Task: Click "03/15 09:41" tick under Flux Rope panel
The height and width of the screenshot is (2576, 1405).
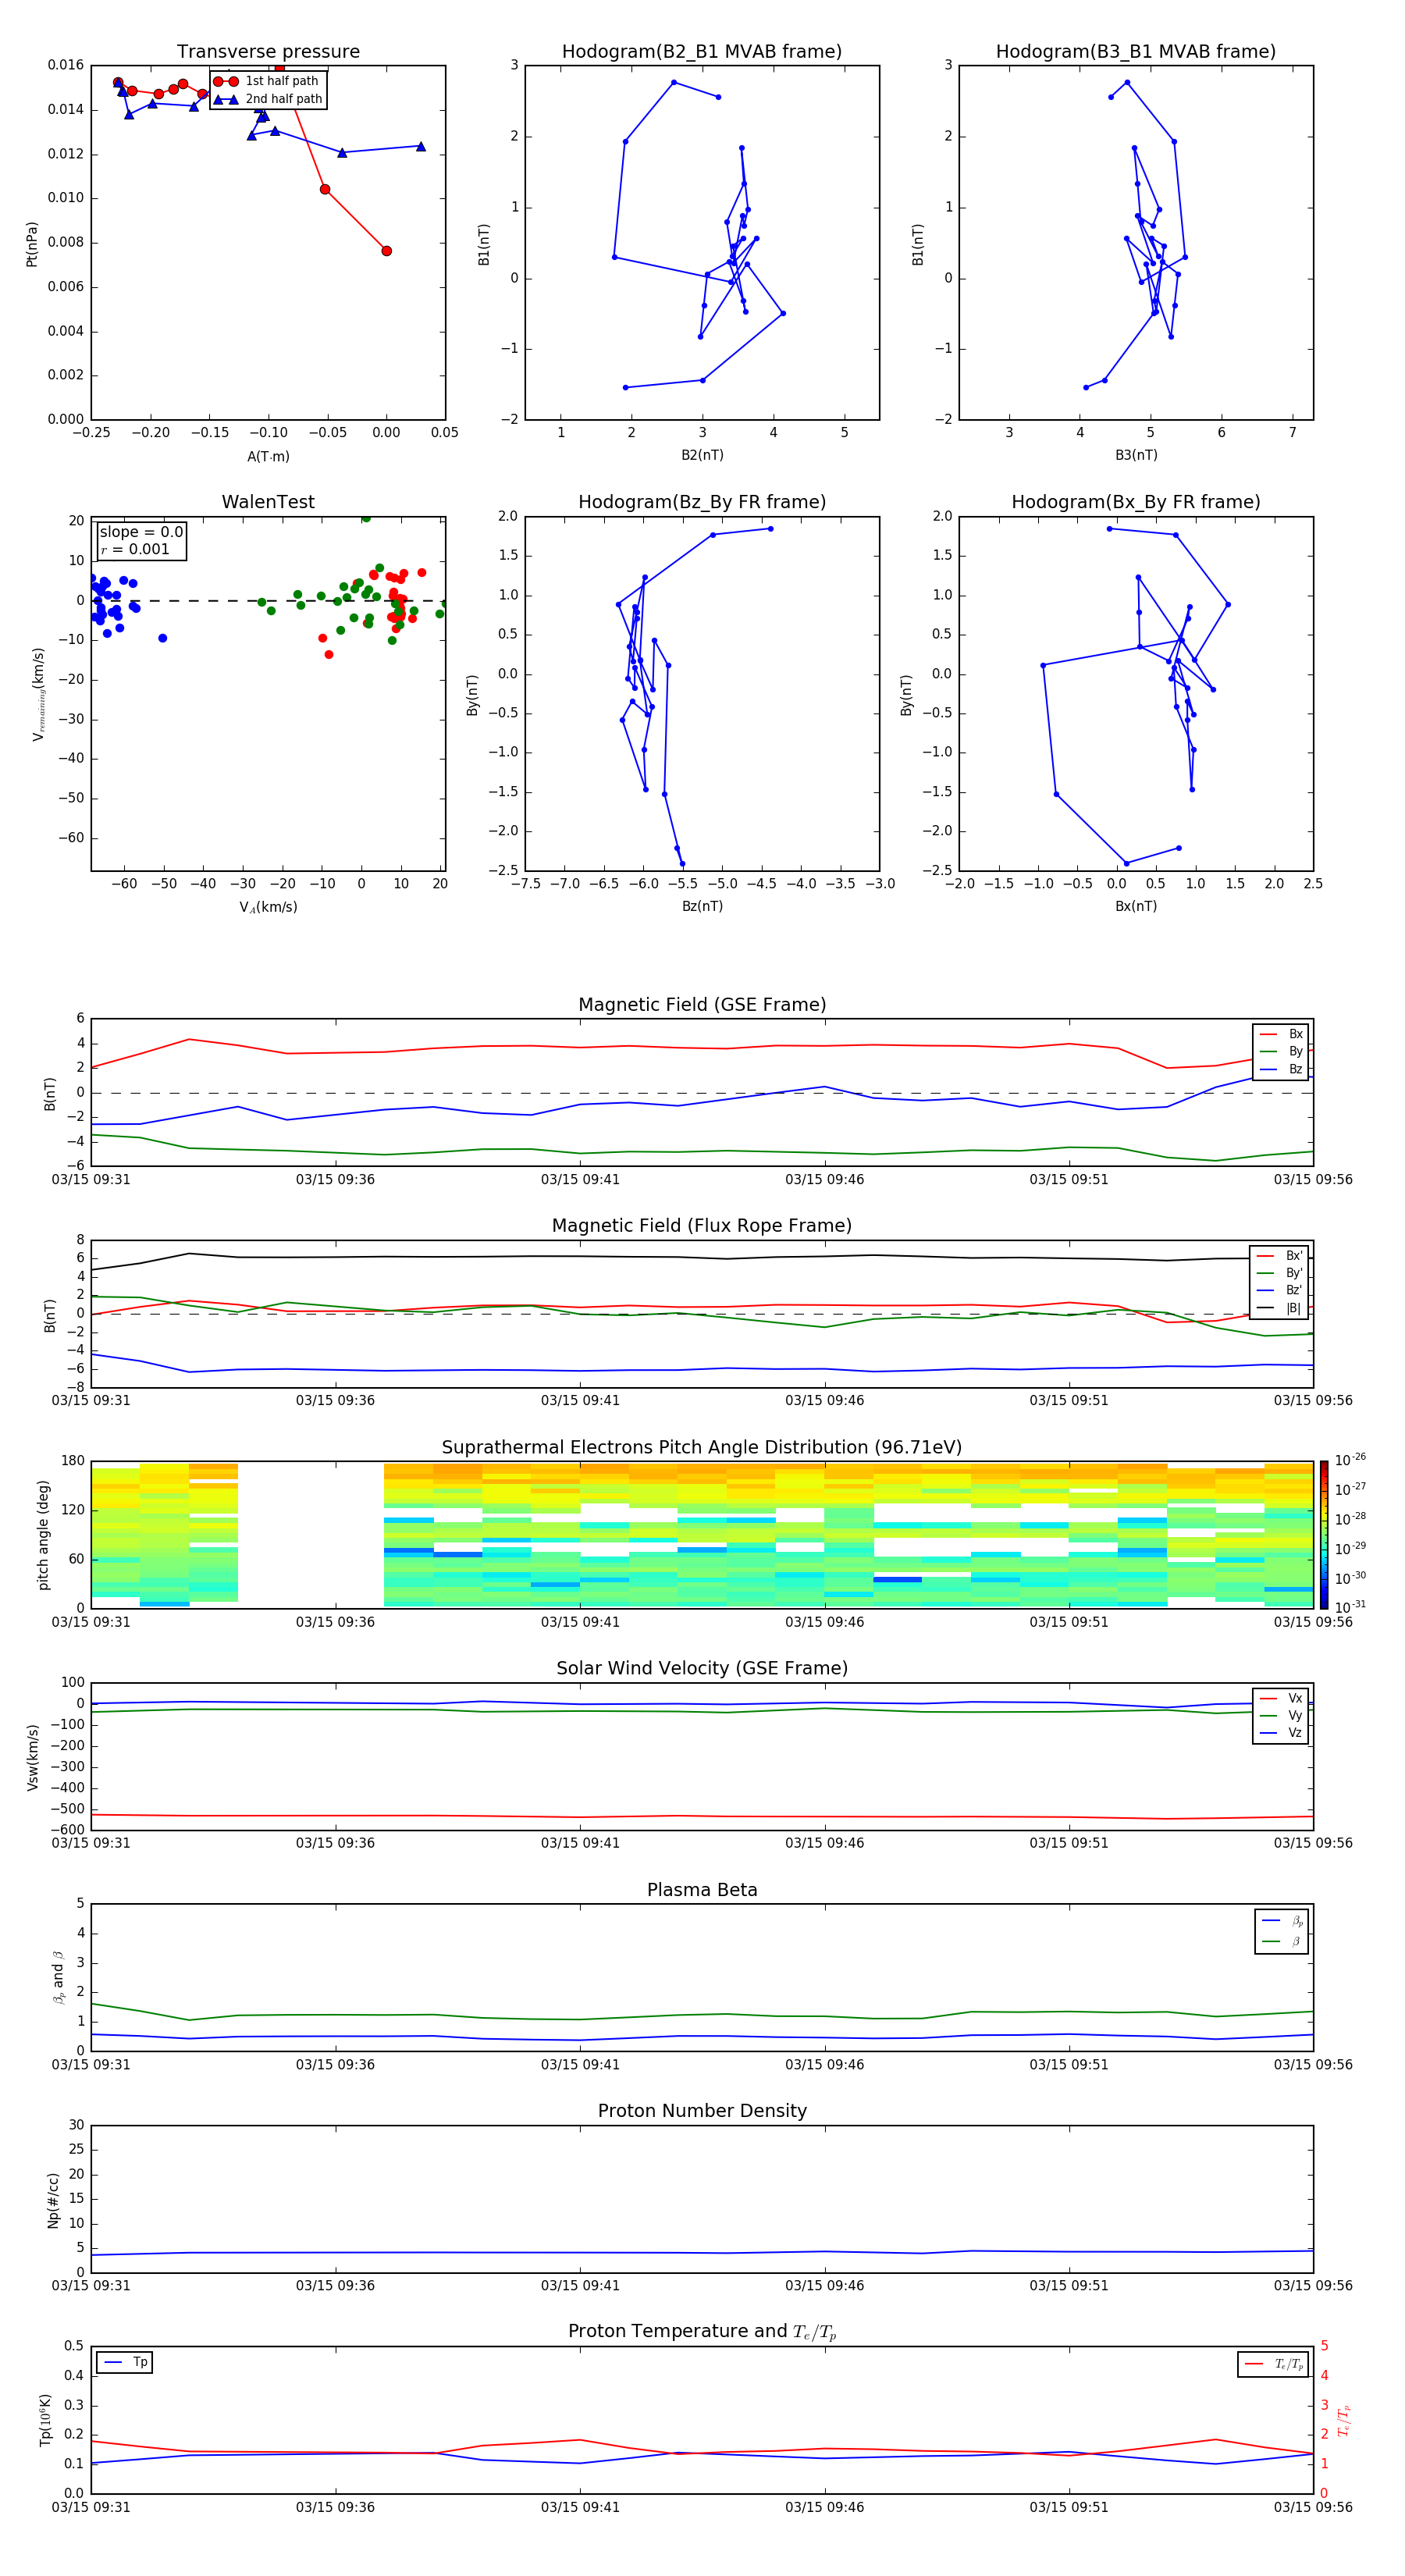Action: [x=580, y=1401]
